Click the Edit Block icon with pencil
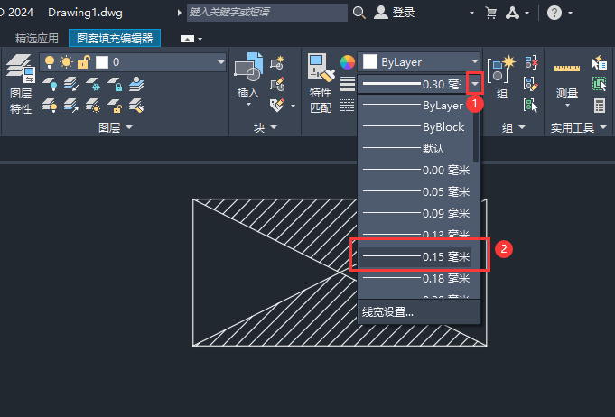 (277, 83)
